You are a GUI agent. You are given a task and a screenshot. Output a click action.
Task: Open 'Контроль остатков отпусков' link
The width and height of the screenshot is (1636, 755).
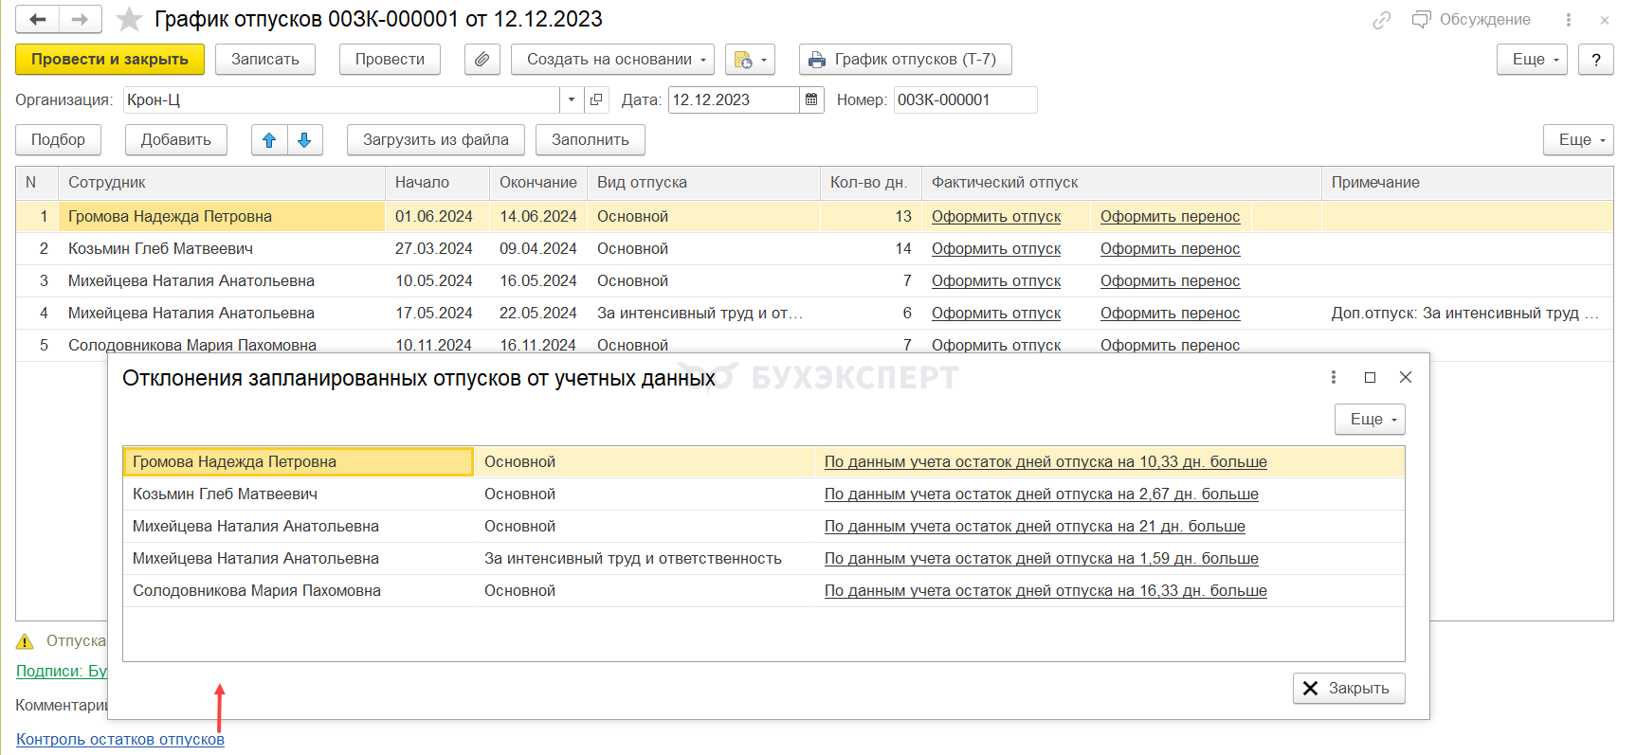pos(120,739)
